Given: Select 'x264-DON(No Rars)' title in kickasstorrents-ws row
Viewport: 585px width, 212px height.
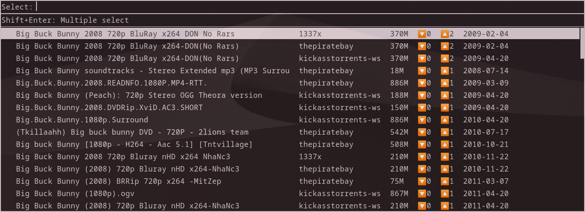Looking at the screenshot, I should [127, 58].
